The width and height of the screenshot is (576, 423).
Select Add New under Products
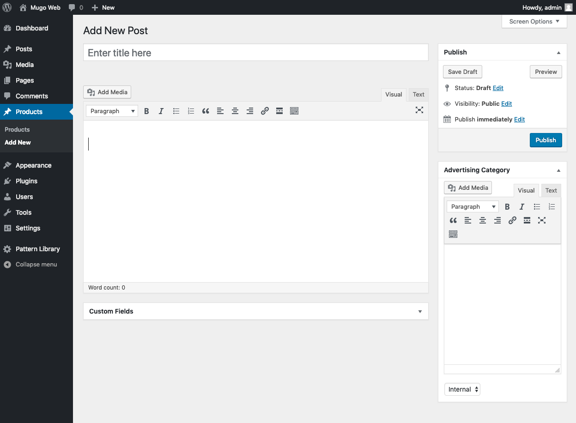tap(18, 142)
